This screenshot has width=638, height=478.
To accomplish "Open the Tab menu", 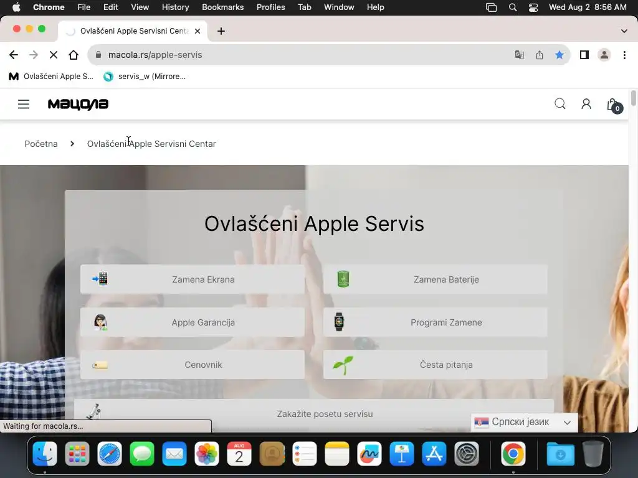I will point(304,7).
